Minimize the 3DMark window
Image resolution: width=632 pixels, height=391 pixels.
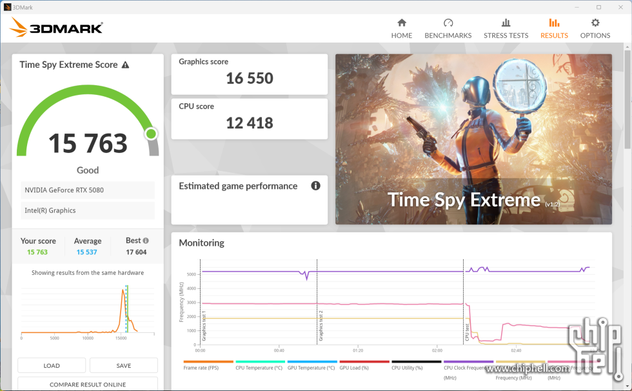(x=577, y=7)
